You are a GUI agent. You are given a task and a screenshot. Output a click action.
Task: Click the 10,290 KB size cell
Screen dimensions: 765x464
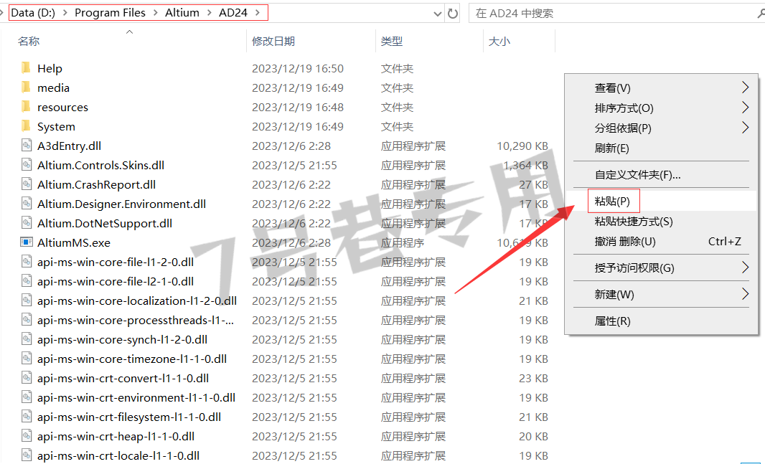(522, 146)
